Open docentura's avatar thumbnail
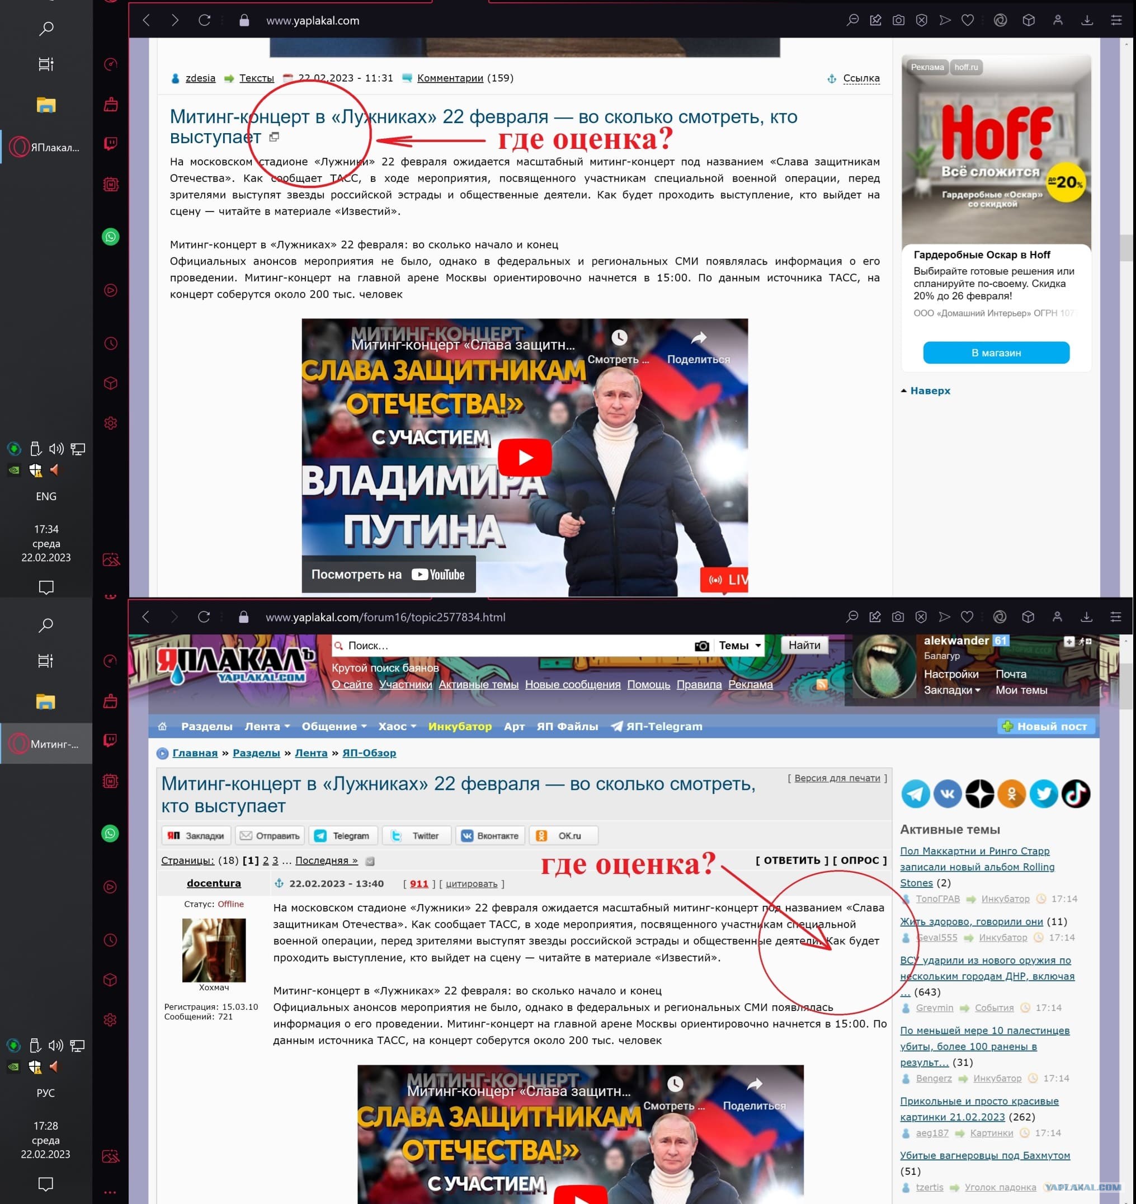This screenshot has height=1204, width=1136. pyautogui.click(x=214, y=949)
